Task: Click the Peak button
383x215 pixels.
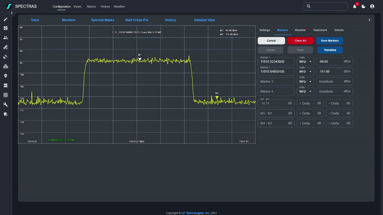Action: [x=300, y=50]
